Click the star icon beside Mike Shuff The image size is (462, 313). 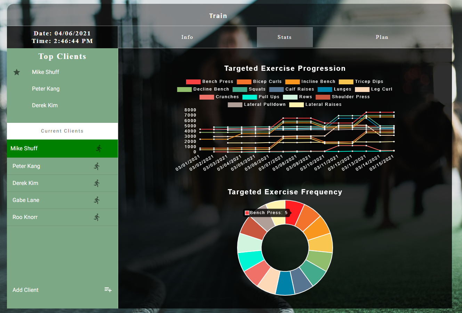coord(17,72)
